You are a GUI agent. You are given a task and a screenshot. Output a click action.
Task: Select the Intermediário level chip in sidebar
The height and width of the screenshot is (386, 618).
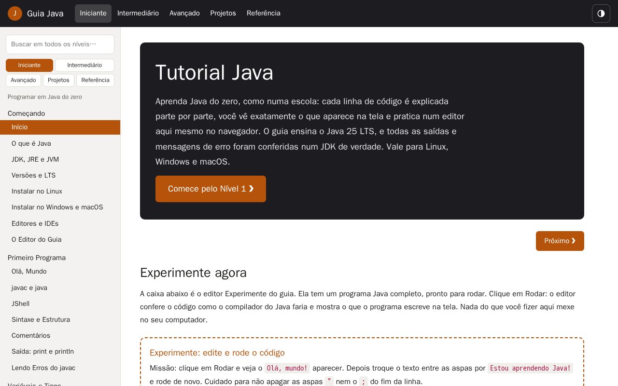84,65
